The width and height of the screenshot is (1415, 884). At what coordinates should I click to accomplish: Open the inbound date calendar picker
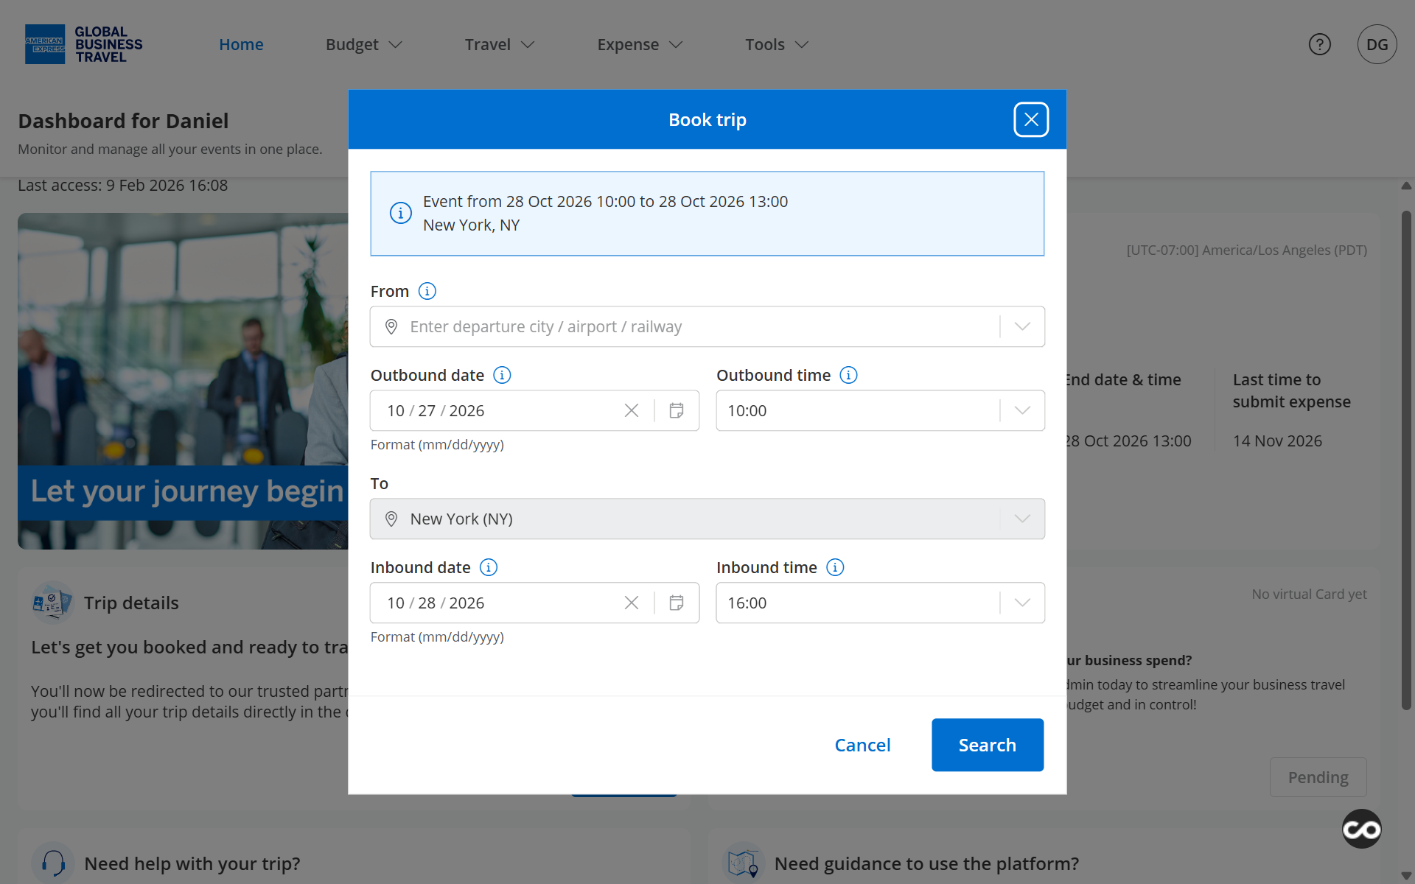click(x=676, y=603)
